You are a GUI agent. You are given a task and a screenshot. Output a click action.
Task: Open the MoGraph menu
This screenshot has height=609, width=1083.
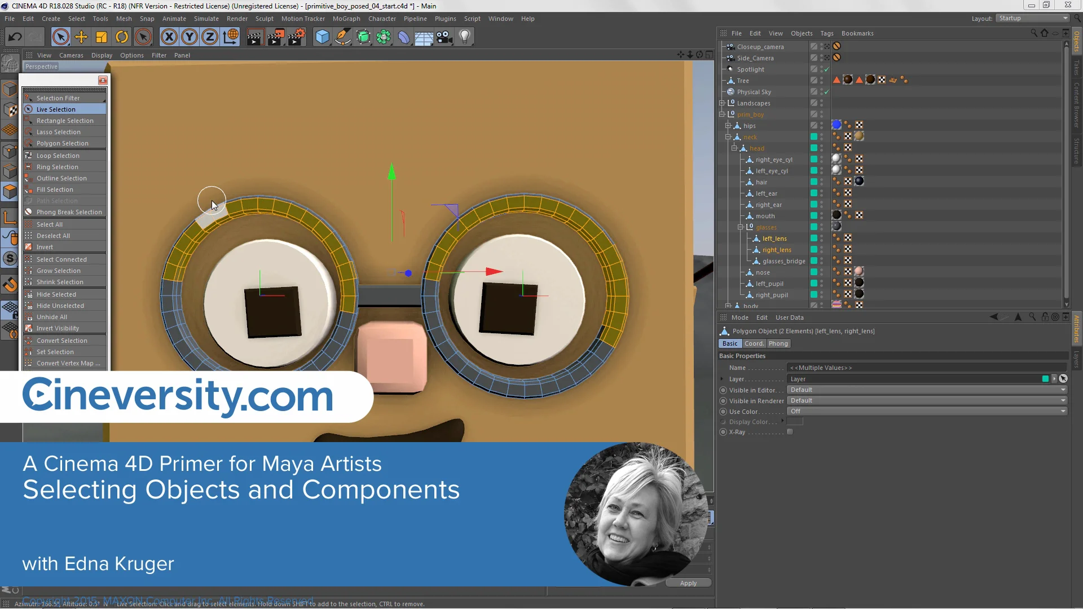tap(346, 19)
